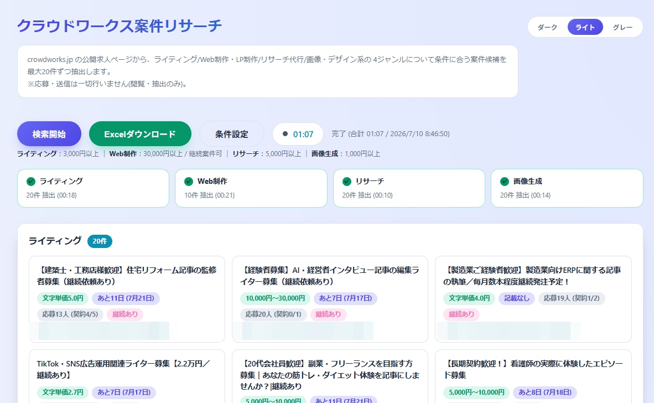The image size is (654, 403).
Task: Click the あと8日 (7月18日) tag
Action: 545,392
